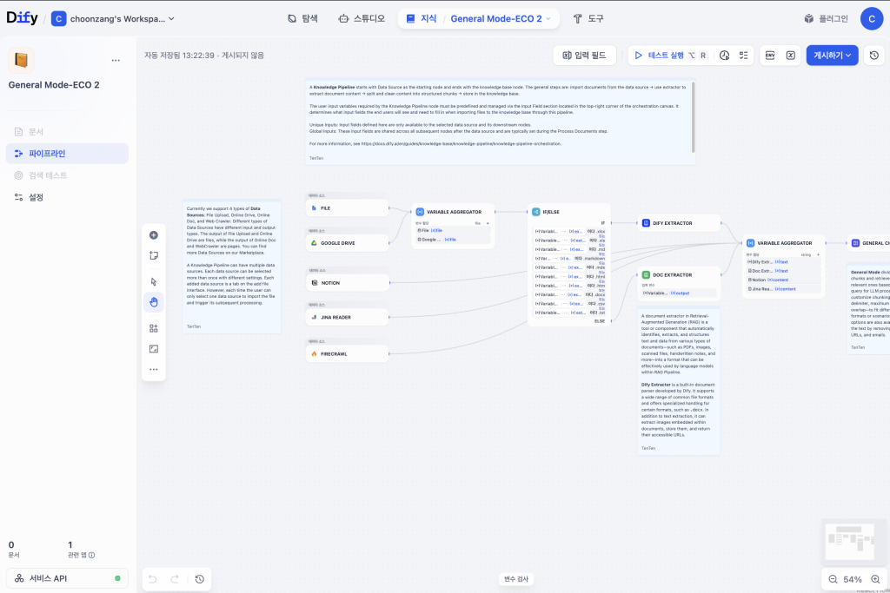Zoom out with the magnifier minus icon
The width and height of the screenshot is (890, 593).
[x=833, y=579]
